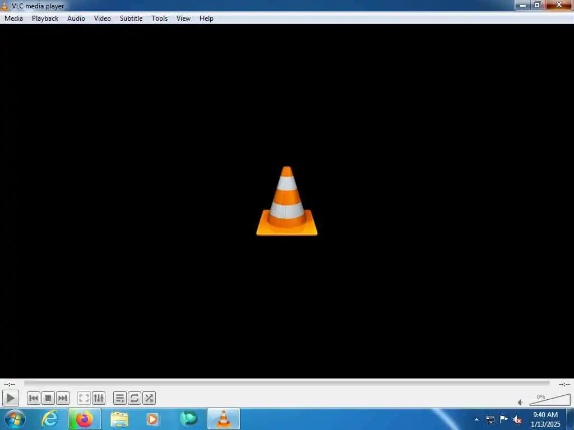The image size is (574, 430).
Task: Open Windows Explorer from taskbar
Action: pos(119,419)
